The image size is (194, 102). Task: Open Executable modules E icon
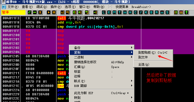click(109, 12)
